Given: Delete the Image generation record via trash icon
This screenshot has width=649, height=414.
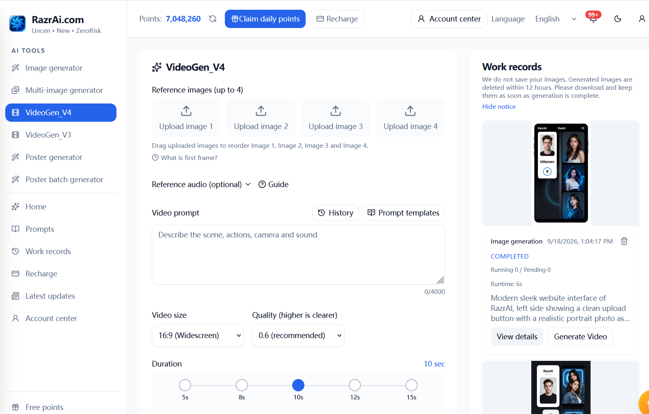Looking at the screenshot, I should tap(624, 241).
